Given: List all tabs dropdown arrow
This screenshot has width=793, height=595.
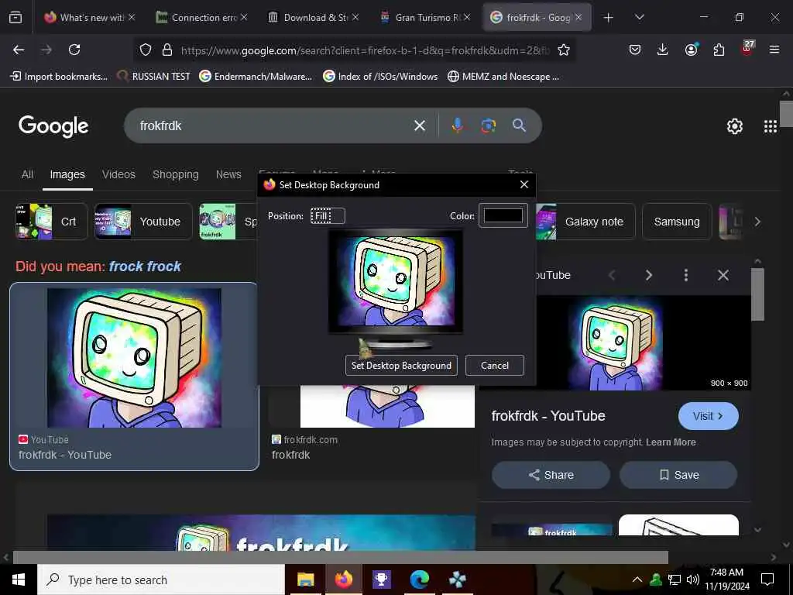Looking at the screenshot, I should [639, 17].
